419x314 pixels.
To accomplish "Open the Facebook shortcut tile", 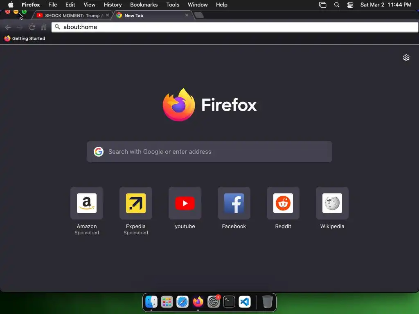I will click(234, 203).
